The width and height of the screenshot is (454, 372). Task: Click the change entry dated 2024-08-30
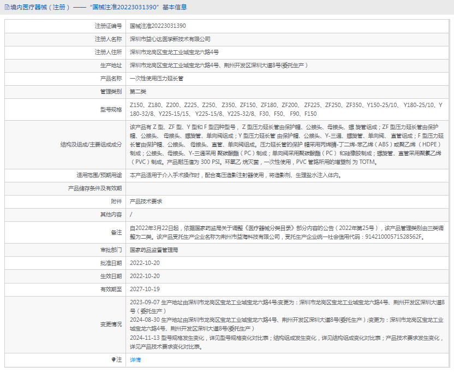286,324
